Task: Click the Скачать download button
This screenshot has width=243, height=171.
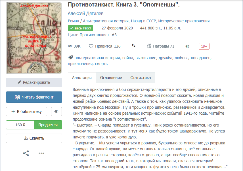Action: [34, 138]
